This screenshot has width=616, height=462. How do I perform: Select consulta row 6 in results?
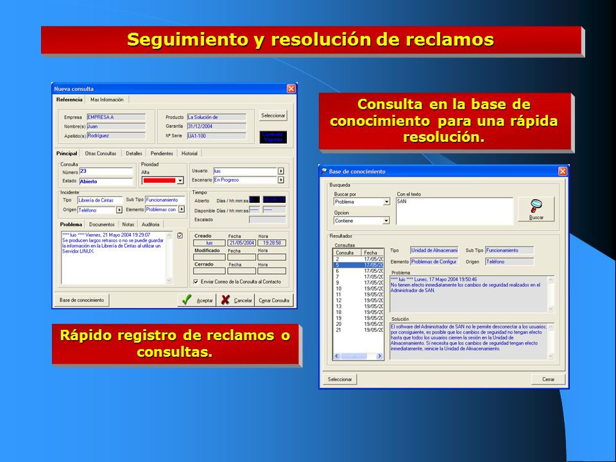click(358, 271)
